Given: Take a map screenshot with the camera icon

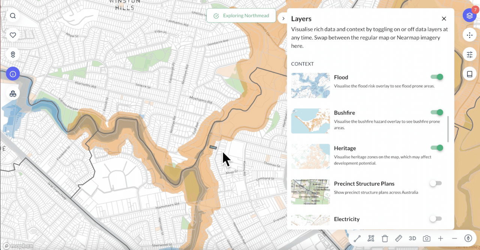Looking at the screenshot, I should 426,238.
